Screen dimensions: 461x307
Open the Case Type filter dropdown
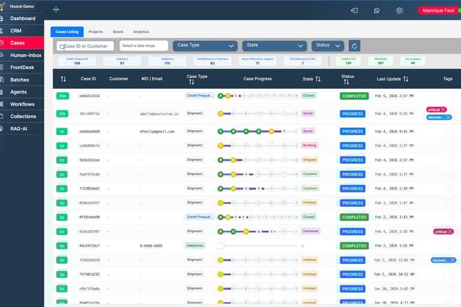205,46
